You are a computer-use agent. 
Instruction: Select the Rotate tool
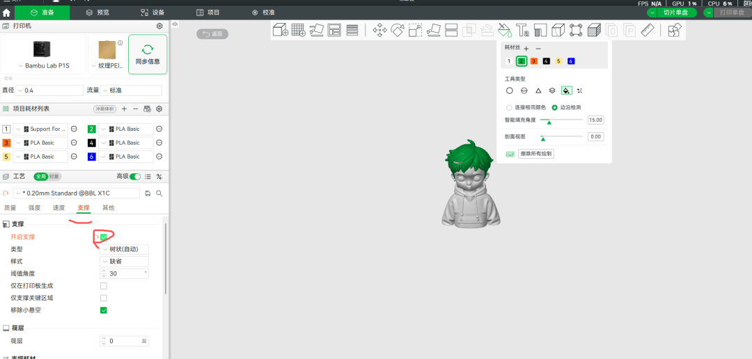click(x=398, y=30)
